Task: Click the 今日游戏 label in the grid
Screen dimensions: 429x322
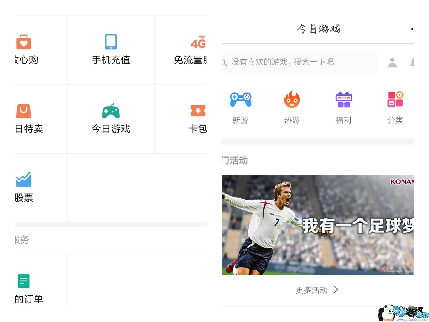Action: pos(111,129)
